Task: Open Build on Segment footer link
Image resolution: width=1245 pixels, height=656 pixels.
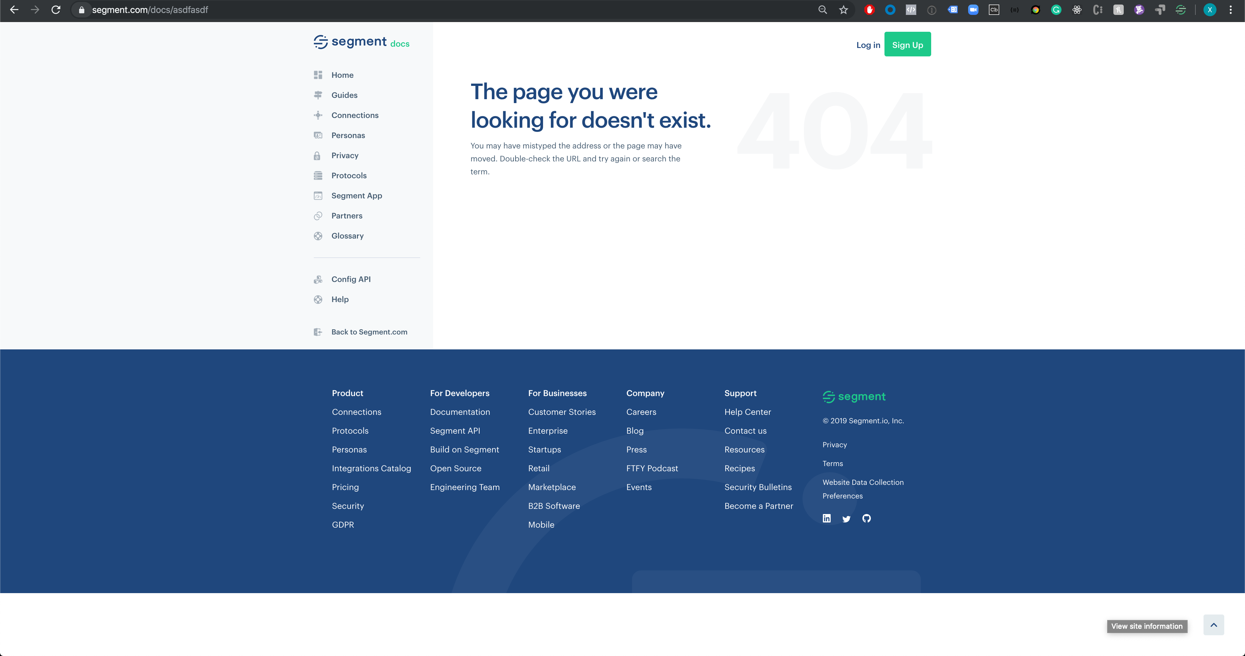Action: 464,450
